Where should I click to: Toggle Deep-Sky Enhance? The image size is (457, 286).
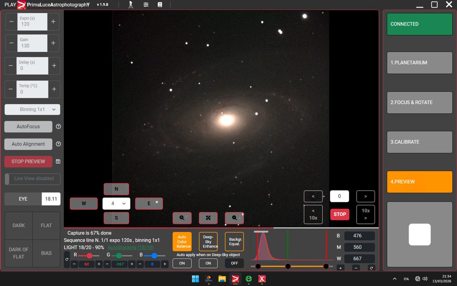(x=208, y=242)
